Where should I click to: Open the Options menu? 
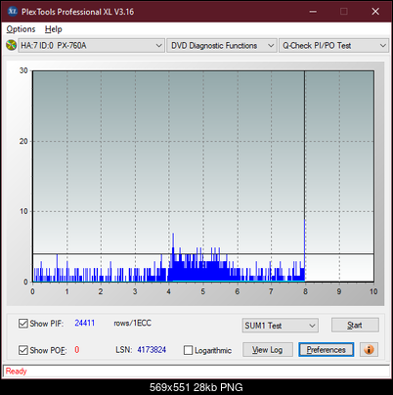click(21, 29)
